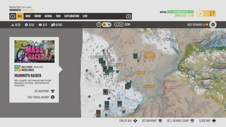Select the yellow player position marker on map
This screenshot has height=127, width=226.
pyautogui.click(x=187, y=76)
